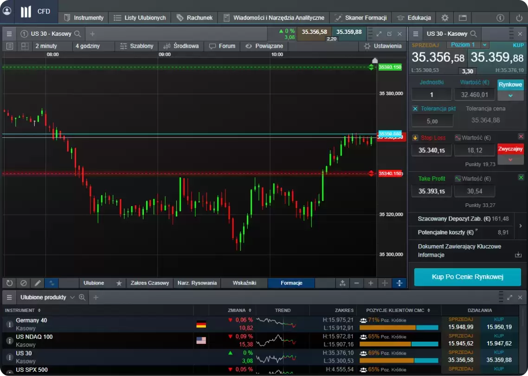The image size is (528, 376).
Task: Open the Rachunek menu
Action: (x=194, y=18)
